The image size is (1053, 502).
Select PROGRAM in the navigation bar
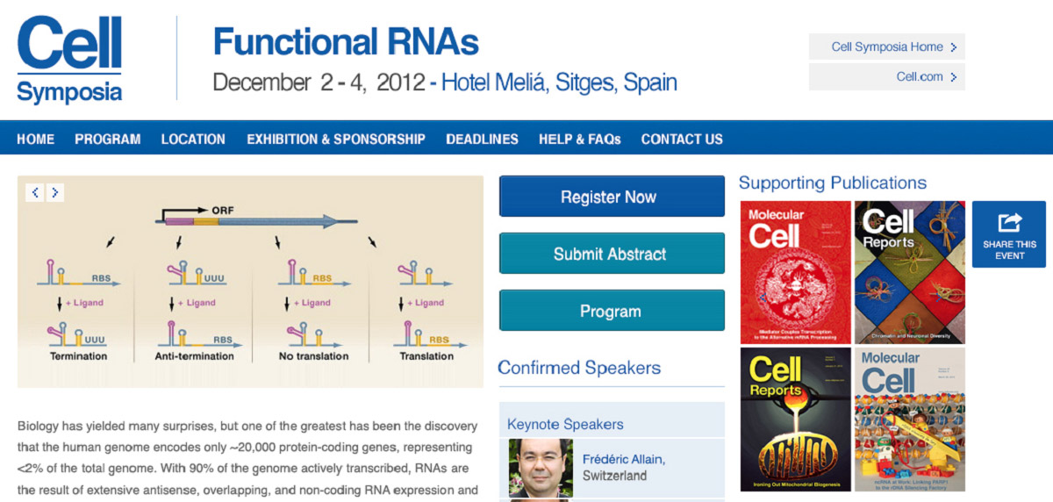point(107,139)
